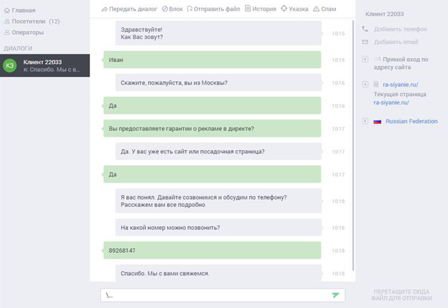Click the green КЗ client avatar
Viewport: 448px width, 308px height.
click(x=10, y=66)
